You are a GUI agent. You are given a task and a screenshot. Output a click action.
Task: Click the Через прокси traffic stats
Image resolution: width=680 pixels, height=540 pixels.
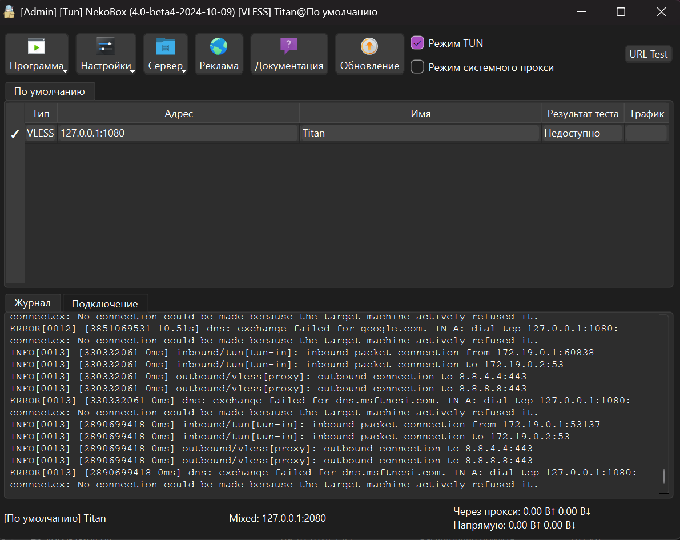pos(522,511)
